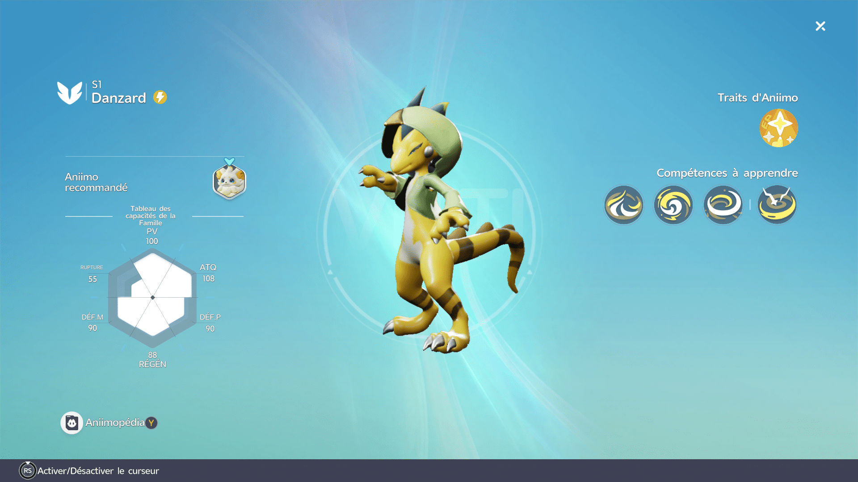Select the second swirl skill icon

[673, 205]
